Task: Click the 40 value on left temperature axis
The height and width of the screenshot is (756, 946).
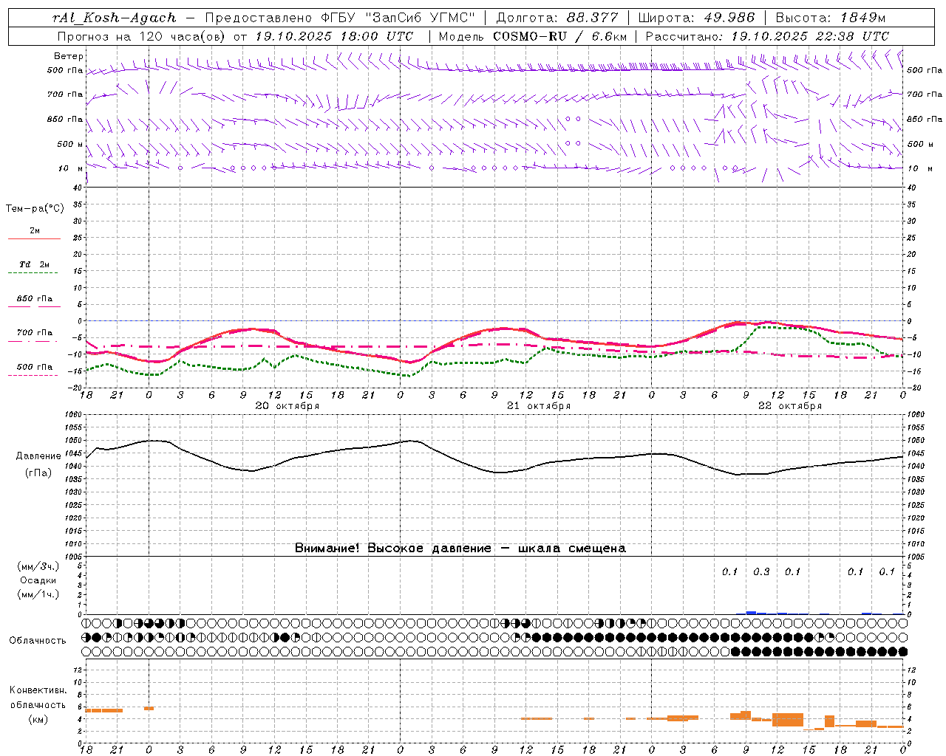Action: pyautogui.click(x=78, y=188)
